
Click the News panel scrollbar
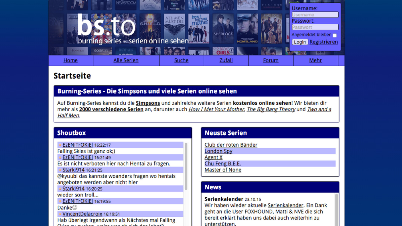[x=336, y=210]
